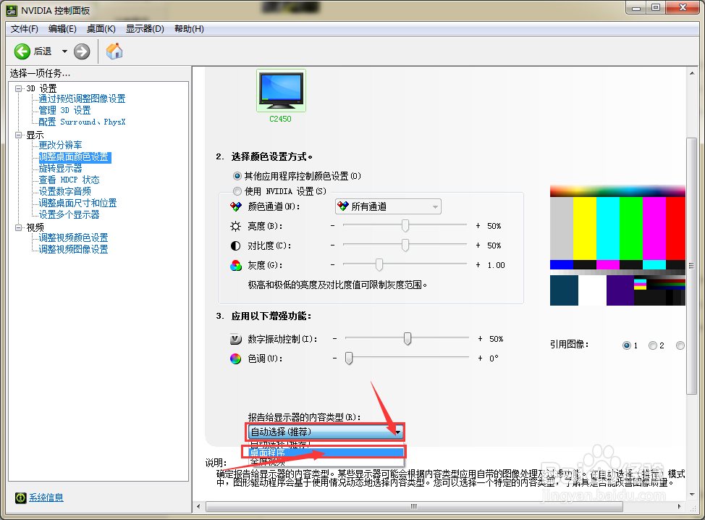
Task: Click the brightness plus sign
Action: pos(478,226)
